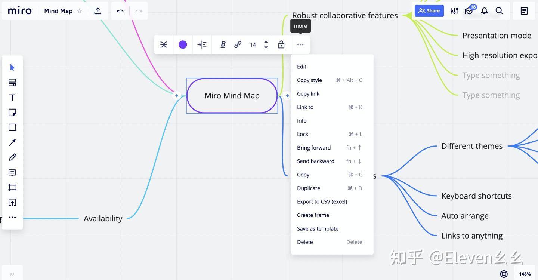Open the Upload tool

[12, 203]
